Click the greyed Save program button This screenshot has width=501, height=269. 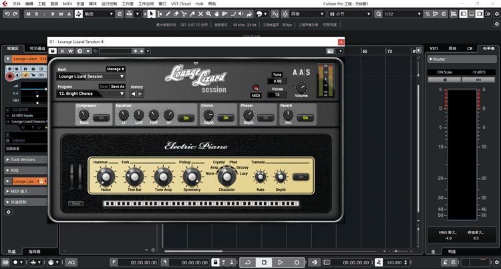104,86
